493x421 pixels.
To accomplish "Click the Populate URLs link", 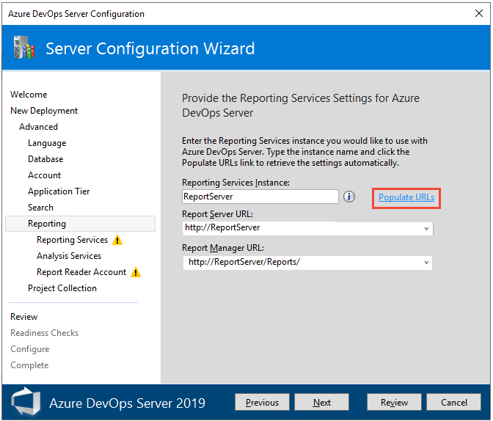I will (x=406, y=197).
